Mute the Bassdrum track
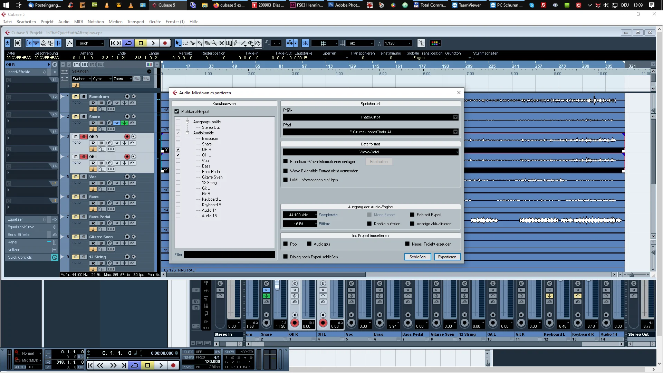 76,97
